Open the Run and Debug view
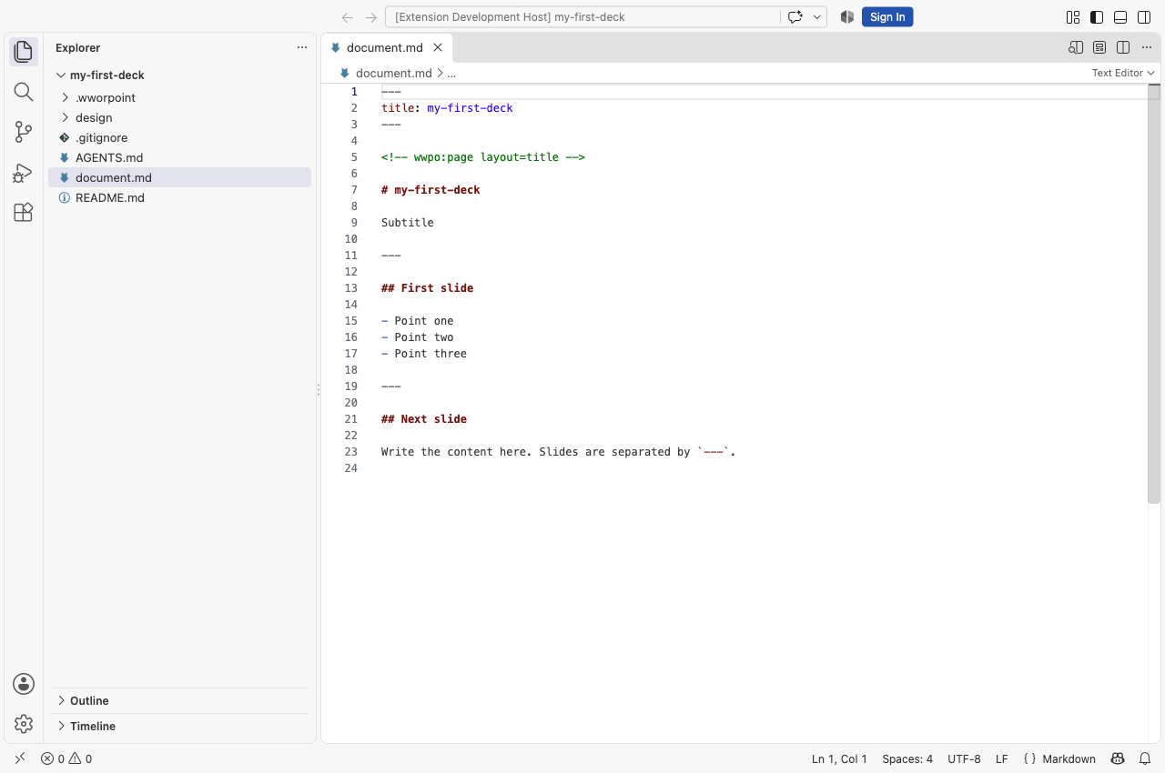This screenshot has width=1165, height=773. coord(24,173)
